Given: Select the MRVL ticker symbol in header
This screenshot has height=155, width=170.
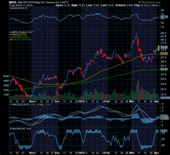Looking at the screenshot, I should pos(13,2).
